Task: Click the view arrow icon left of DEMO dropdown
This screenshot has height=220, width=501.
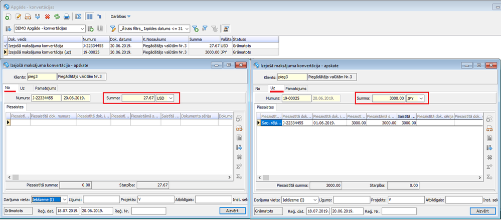Action: (x=8, y=28)
